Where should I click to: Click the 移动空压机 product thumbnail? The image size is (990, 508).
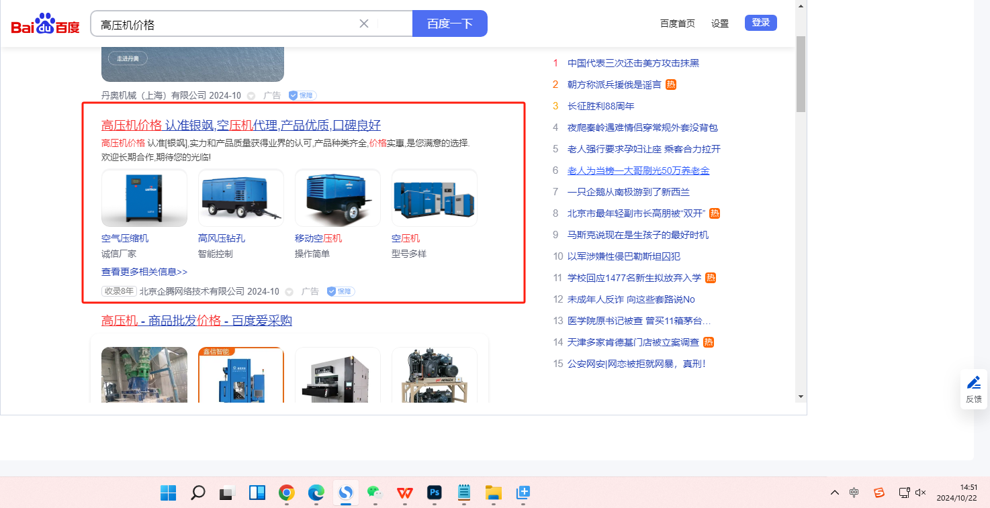point(338,198)
